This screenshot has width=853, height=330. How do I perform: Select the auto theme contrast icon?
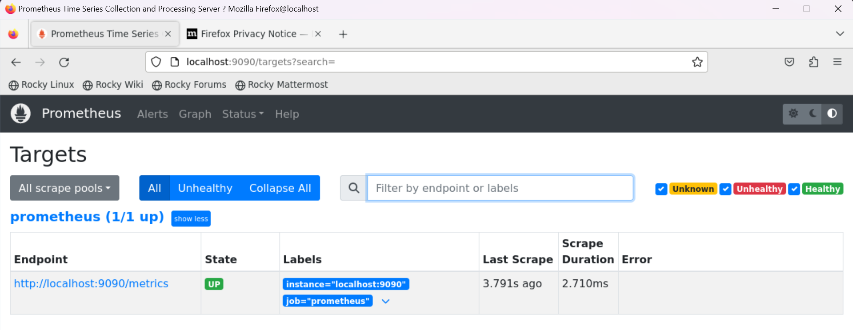[x=832, y=113]
